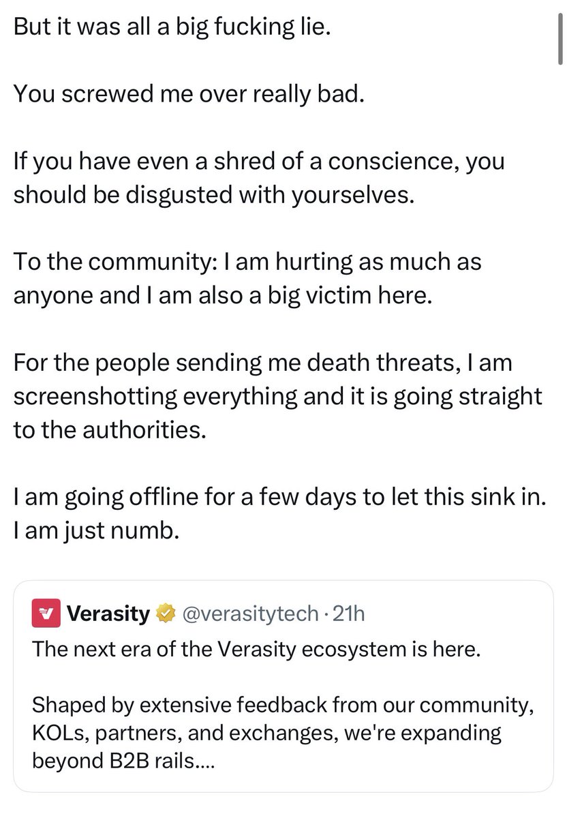This screenshot has height=818, width=567.
Task: Click 'anyone and I am also a big victim' line
Action: (x=222, y=296)
